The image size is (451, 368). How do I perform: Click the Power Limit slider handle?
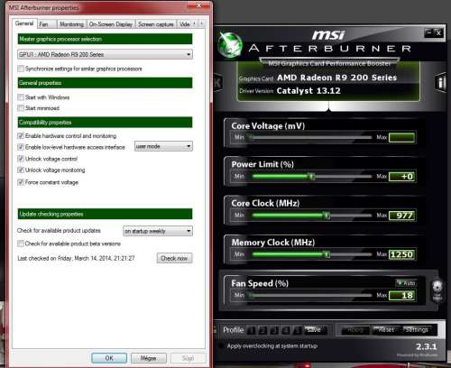pos(312,177)
